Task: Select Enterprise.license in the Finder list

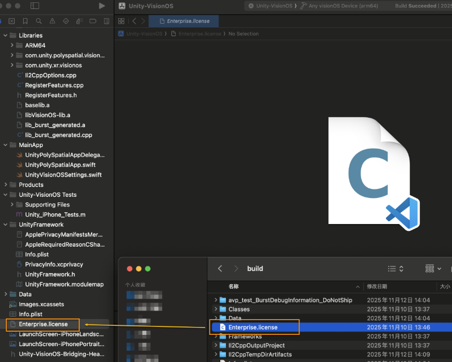Action: point(254,327)
